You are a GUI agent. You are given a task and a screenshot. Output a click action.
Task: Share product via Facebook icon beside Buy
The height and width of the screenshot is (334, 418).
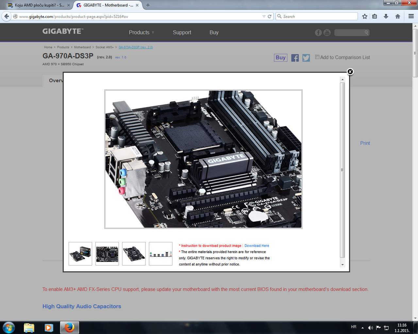[x=295, y=58]
